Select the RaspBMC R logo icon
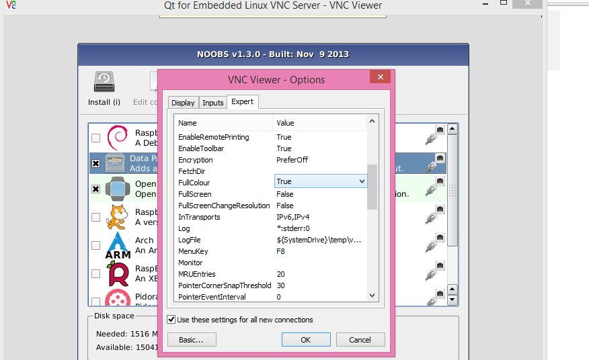The image size is (589, 360). click(x=118, y=273)
